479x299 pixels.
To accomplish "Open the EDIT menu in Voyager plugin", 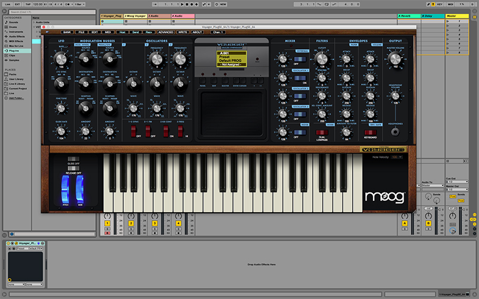I will point(95,32).
